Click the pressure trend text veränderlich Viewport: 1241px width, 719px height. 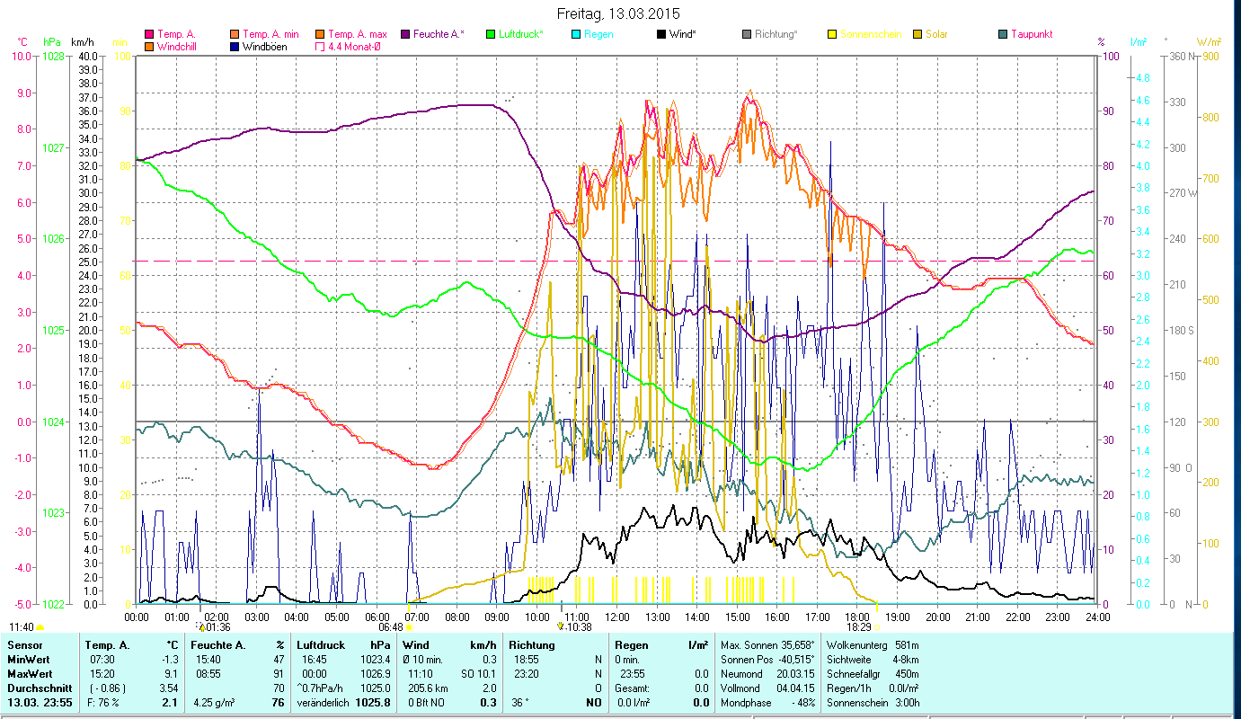click(x=323, y=702)
